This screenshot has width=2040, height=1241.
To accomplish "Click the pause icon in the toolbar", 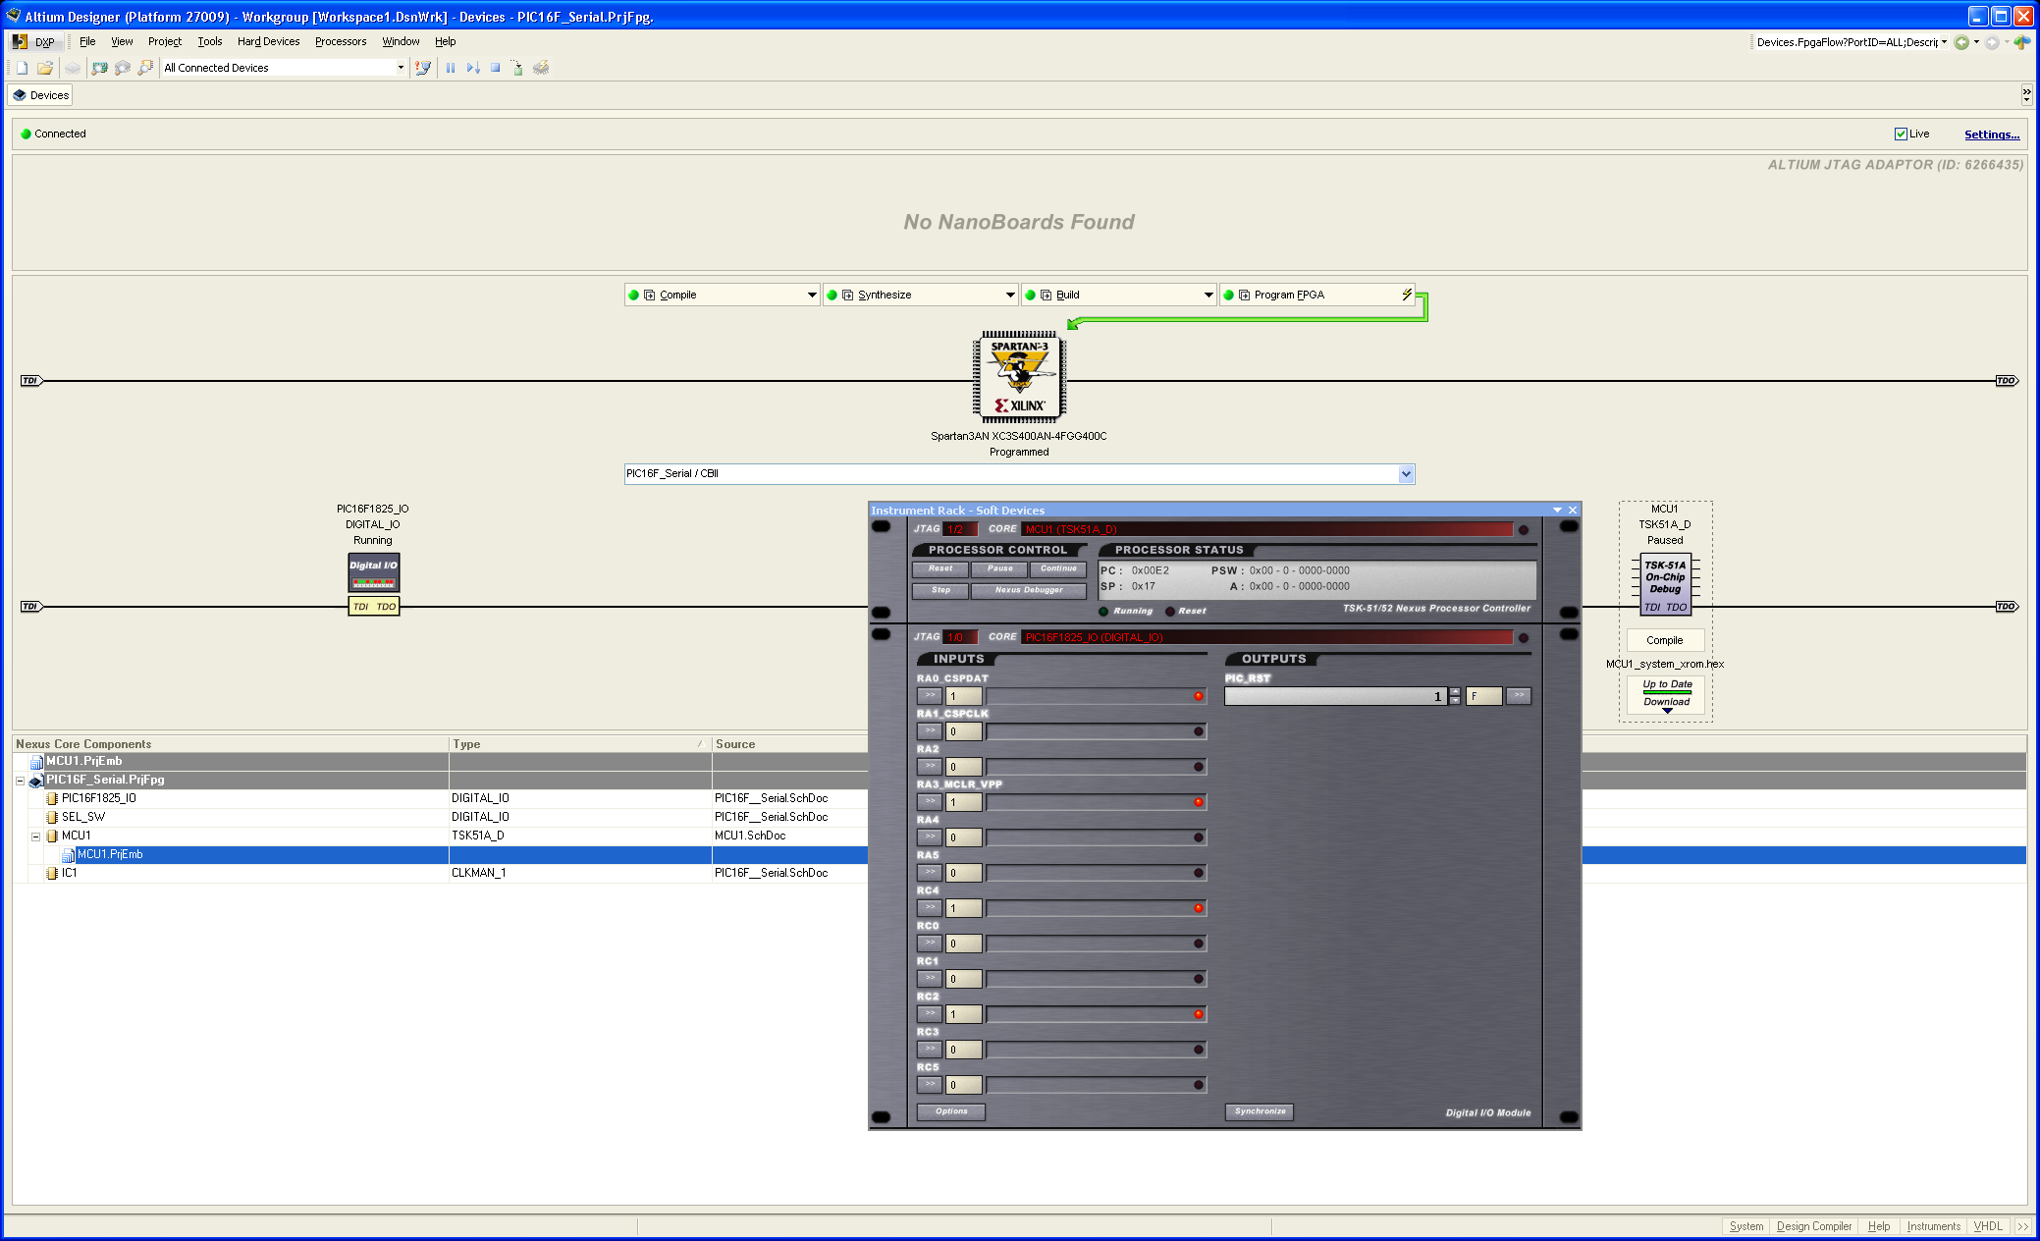I will click(451, 68).
